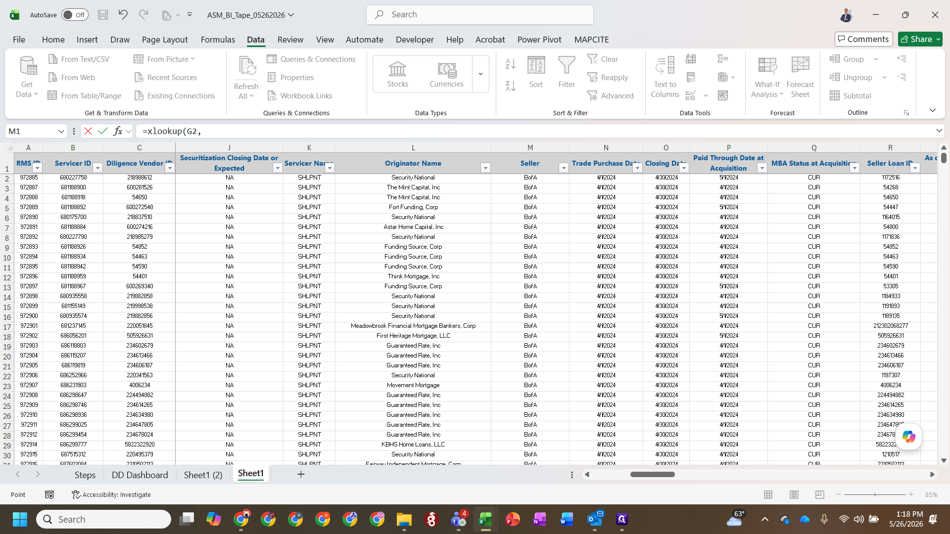950x534 pixels.
Task: Toggle the Filter funnel button
Action: click(567, 73)
